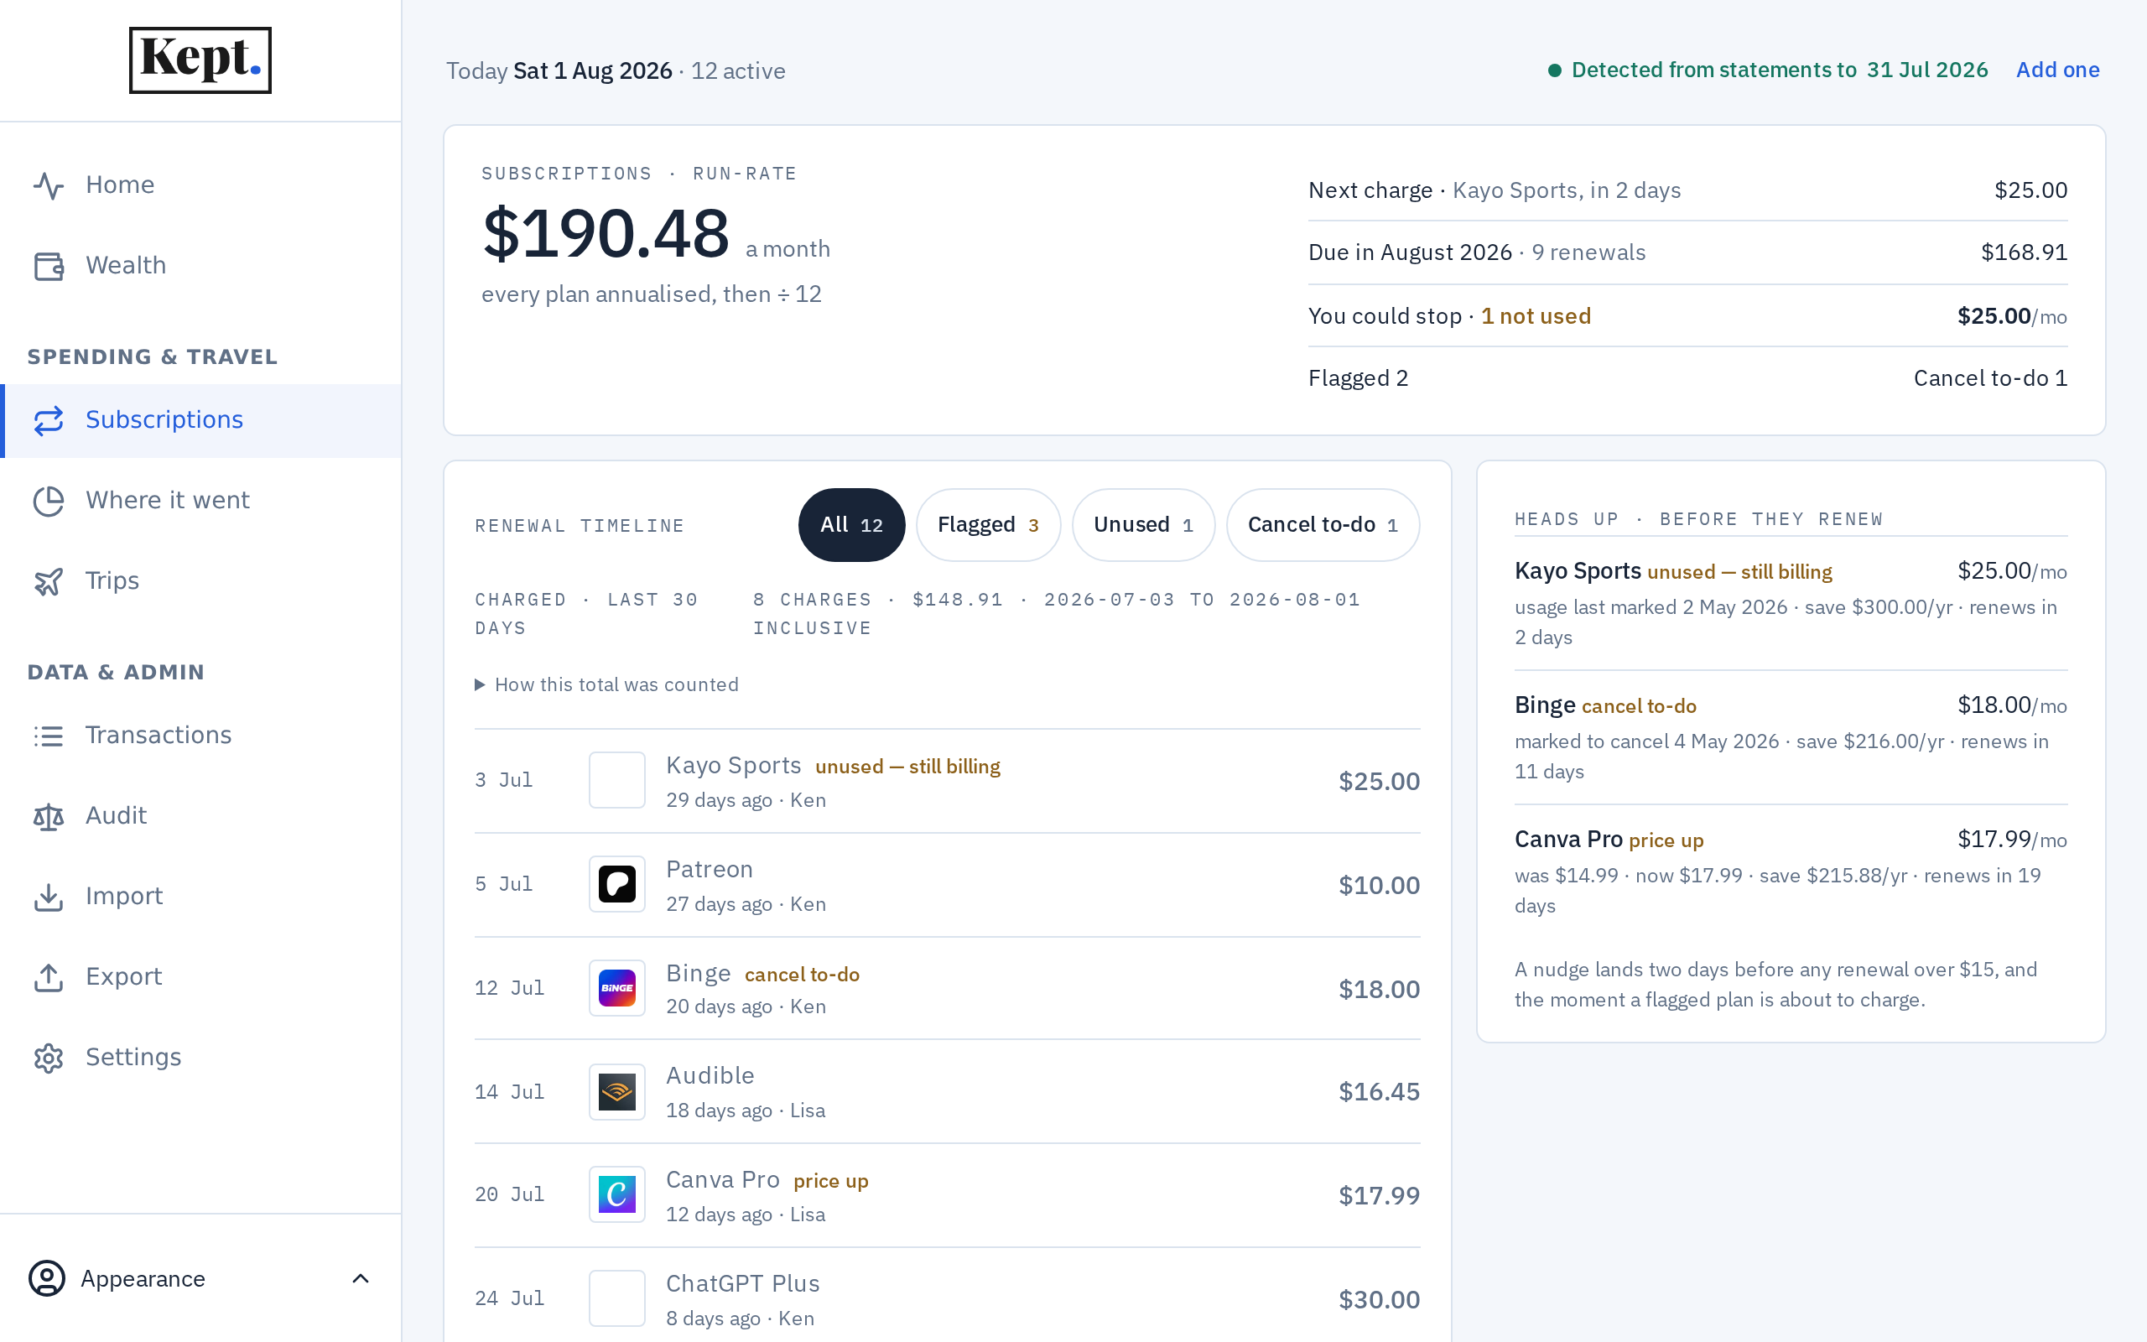The image size is (2147, 1342).
Task: Click Flagged 2 in summary card
Action: tap(1359, 378)
